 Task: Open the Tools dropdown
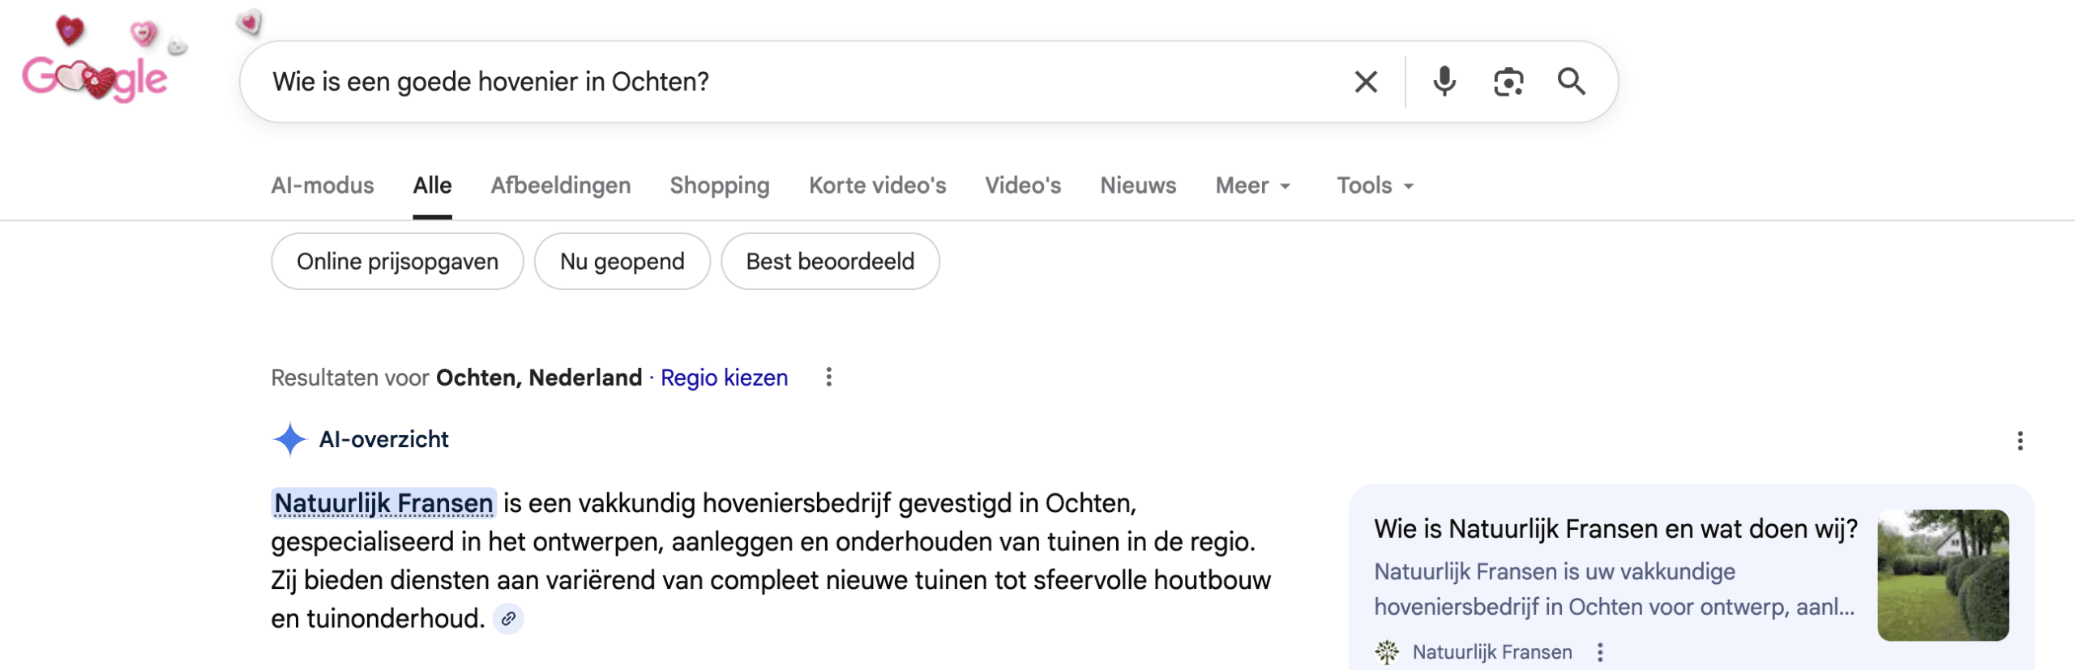pos(1373,186)
